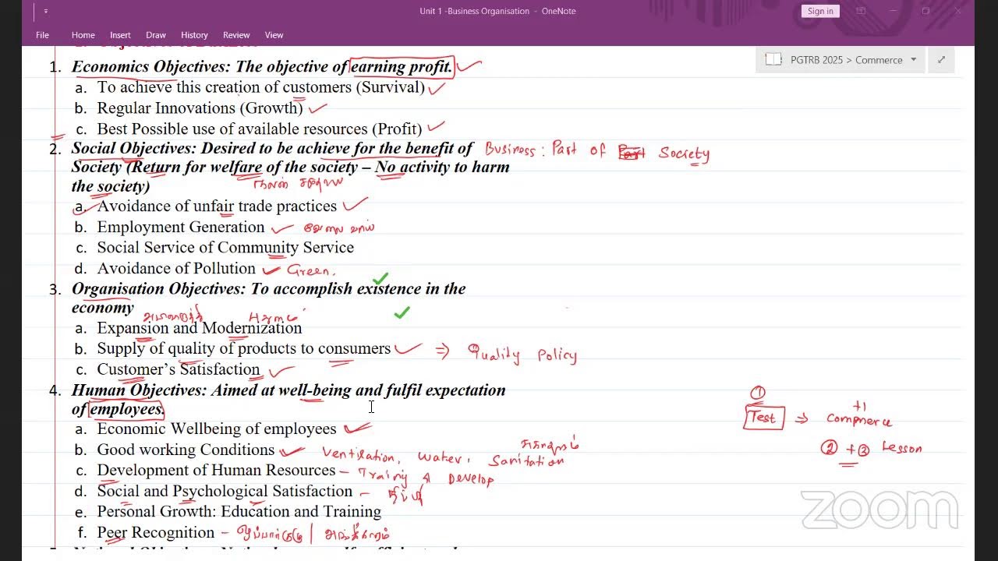Click the ribbon display options icon
The width and height of the screenshot is (998, 561).
point(861,11)
